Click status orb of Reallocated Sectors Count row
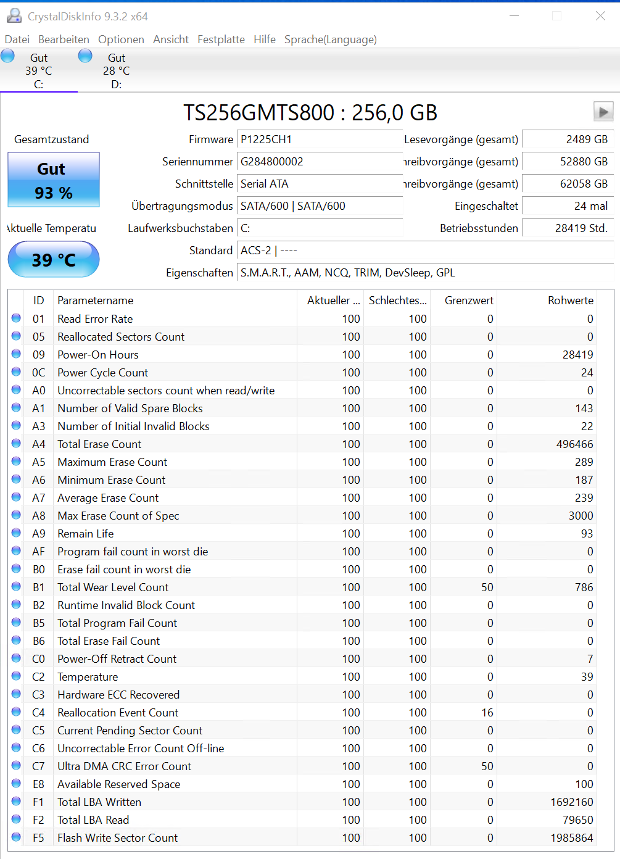Image resolution: width=620 pixels, height=859 pixels. click(x=16, y=336)
